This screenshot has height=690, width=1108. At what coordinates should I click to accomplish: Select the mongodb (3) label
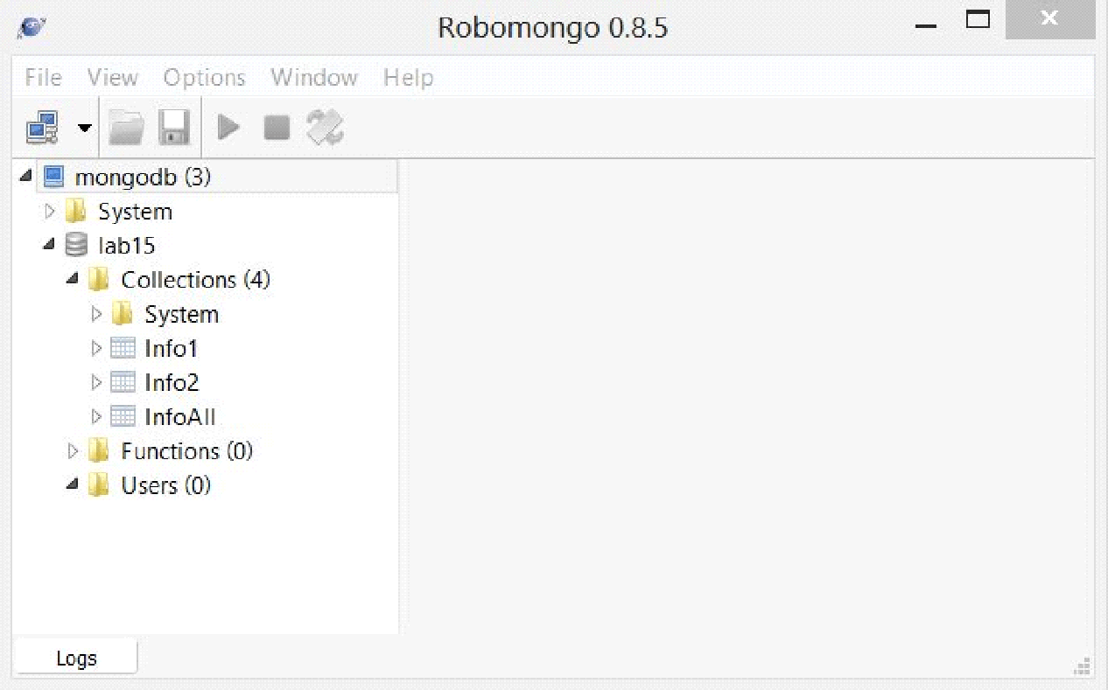click(x=144, y=178)
